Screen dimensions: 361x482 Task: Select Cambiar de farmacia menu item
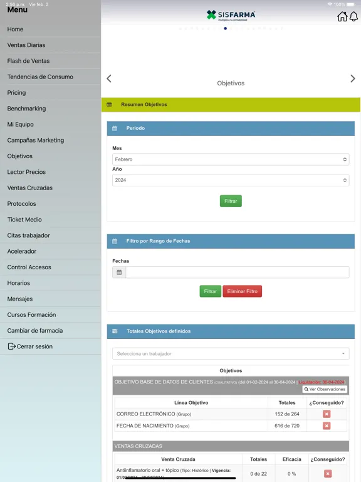[50, 331]
